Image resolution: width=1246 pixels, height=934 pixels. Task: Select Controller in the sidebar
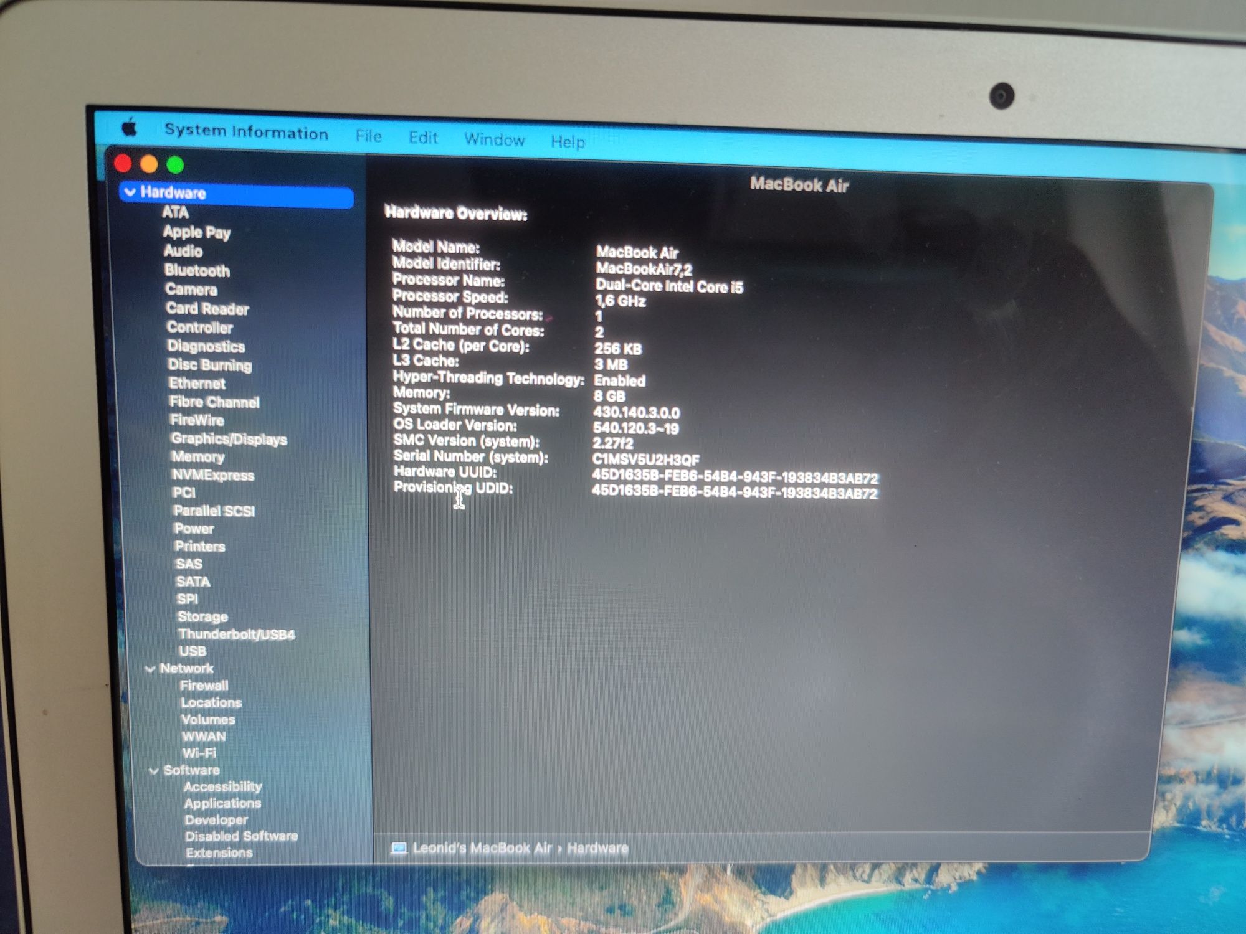coord(199,327)
